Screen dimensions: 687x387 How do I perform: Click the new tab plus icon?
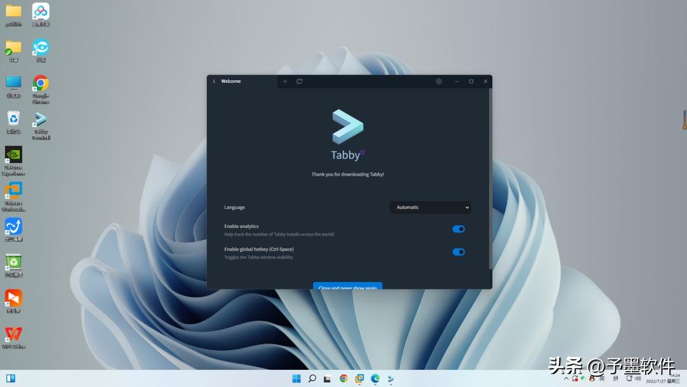285,81
